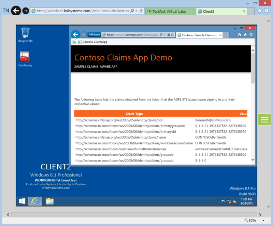Go forward in the inner Contoso browser

click(84, 34)
